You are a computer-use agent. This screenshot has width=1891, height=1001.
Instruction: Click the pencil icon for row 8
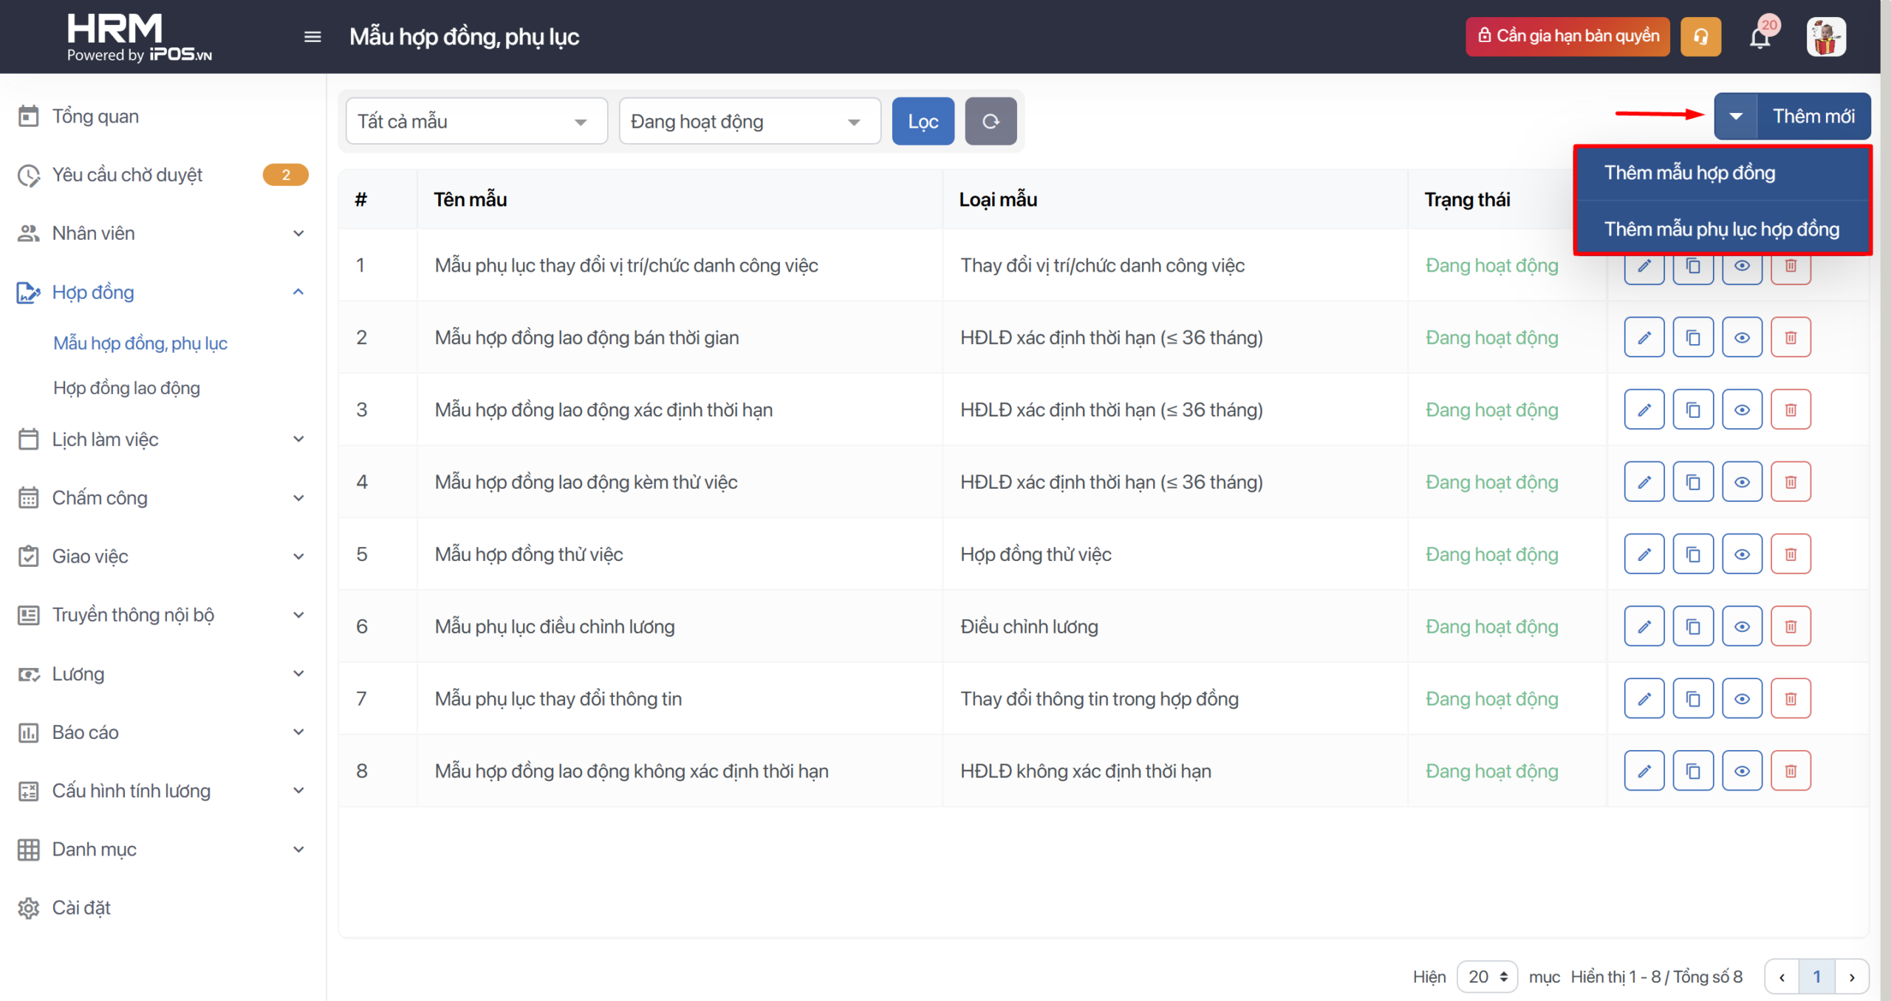(x=1644, y=771)
